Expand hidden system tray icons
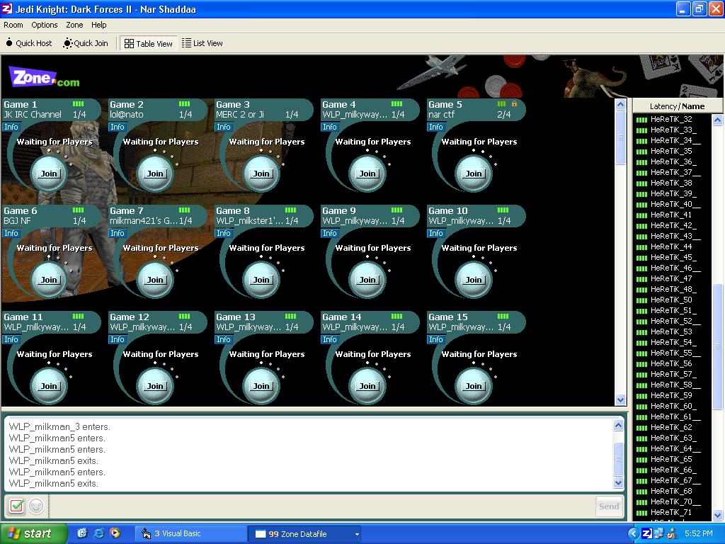The height and width of the screenshot is (544, 725). coord(634,534)
